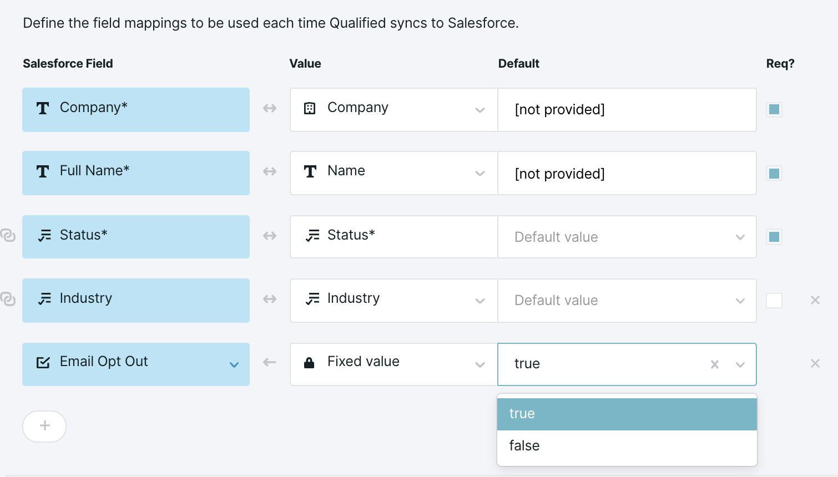Clear the true value using the small x

[714, 364]
